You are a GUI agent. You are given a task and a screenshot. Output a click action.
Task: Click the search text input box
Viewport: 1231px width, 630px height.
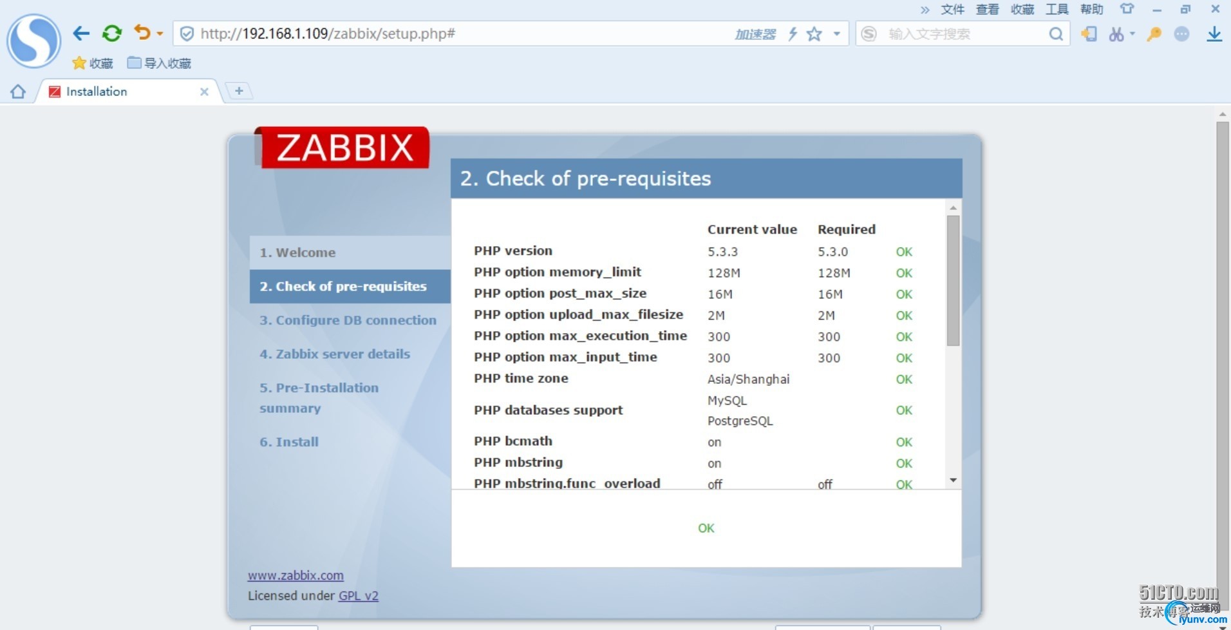[963, 33]
